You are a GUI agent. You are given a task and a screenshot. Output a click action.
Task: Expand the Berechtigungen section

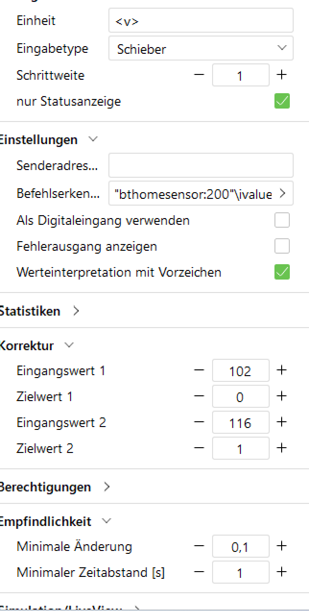[x=107, y=487]
